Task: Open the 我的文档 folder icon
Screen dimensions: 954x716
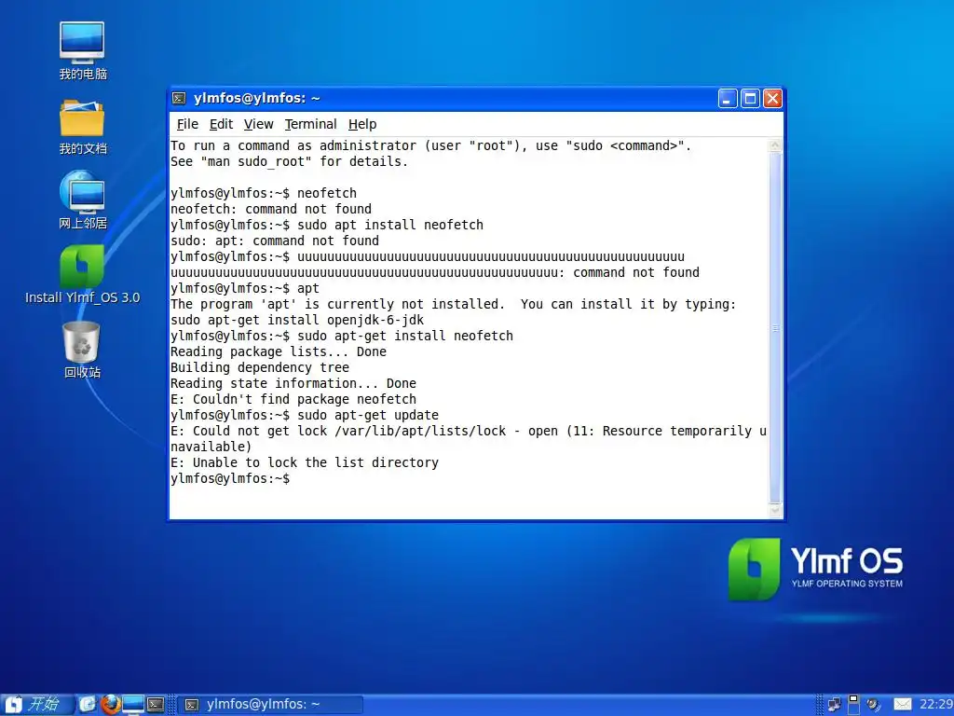Action: coord(82,127)
